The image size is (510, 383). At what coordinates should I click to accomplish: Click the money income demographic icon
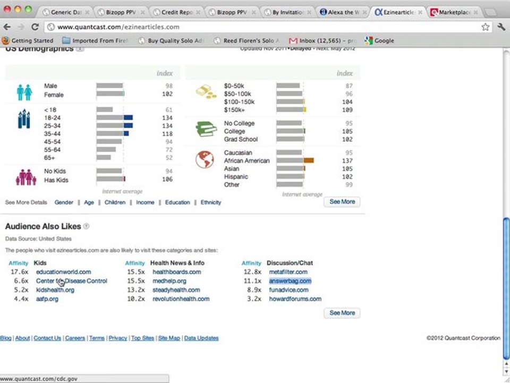(206, 91)
